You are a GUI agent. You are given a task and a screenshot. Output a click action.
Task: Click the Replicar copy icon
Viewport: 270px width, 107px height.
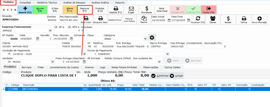pos(144,18)
